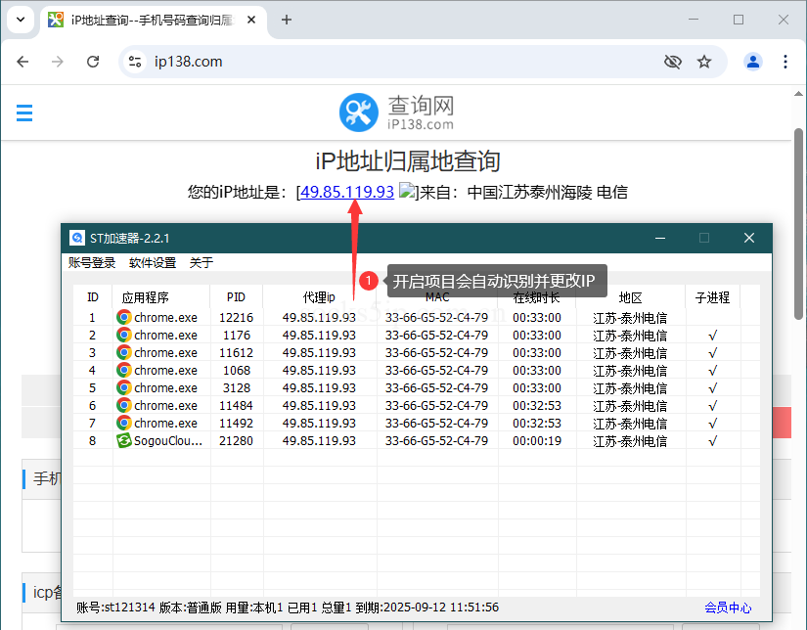Open the blue hamburger menu on the webpage
807x630 pixels.
point(24,112)
